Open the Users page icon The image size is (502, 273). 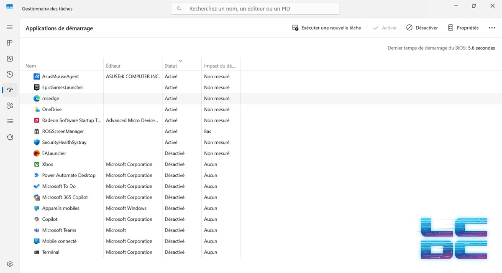coord(10,106)
